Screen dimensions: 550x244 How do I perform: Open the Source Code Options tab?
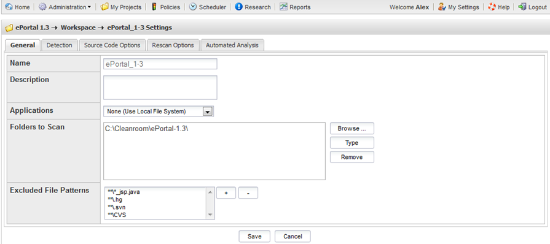(x=112, y=45)
